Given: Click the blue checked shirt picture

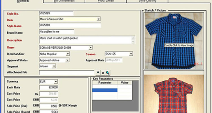Looking at the screenshot, I should tap(174, 41).
